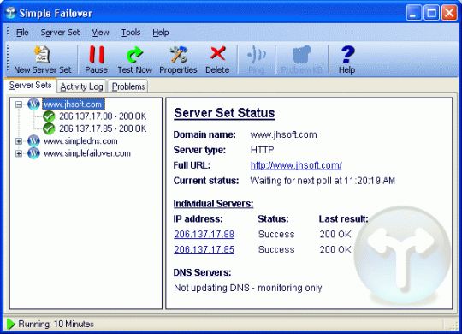Click the Running: 10 Minutes status text
462x334 pixels.
56,324
